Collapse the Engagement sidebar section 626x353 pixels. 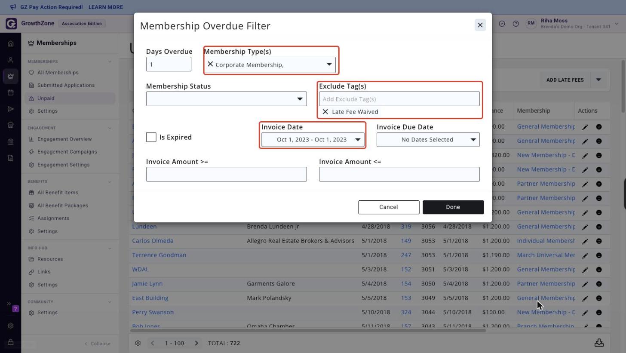pos(110,128)
